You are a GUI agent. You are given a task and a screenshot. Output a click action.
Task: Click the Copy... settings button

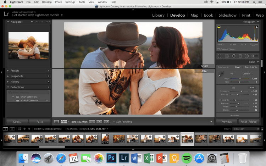(x=16, y=122)
